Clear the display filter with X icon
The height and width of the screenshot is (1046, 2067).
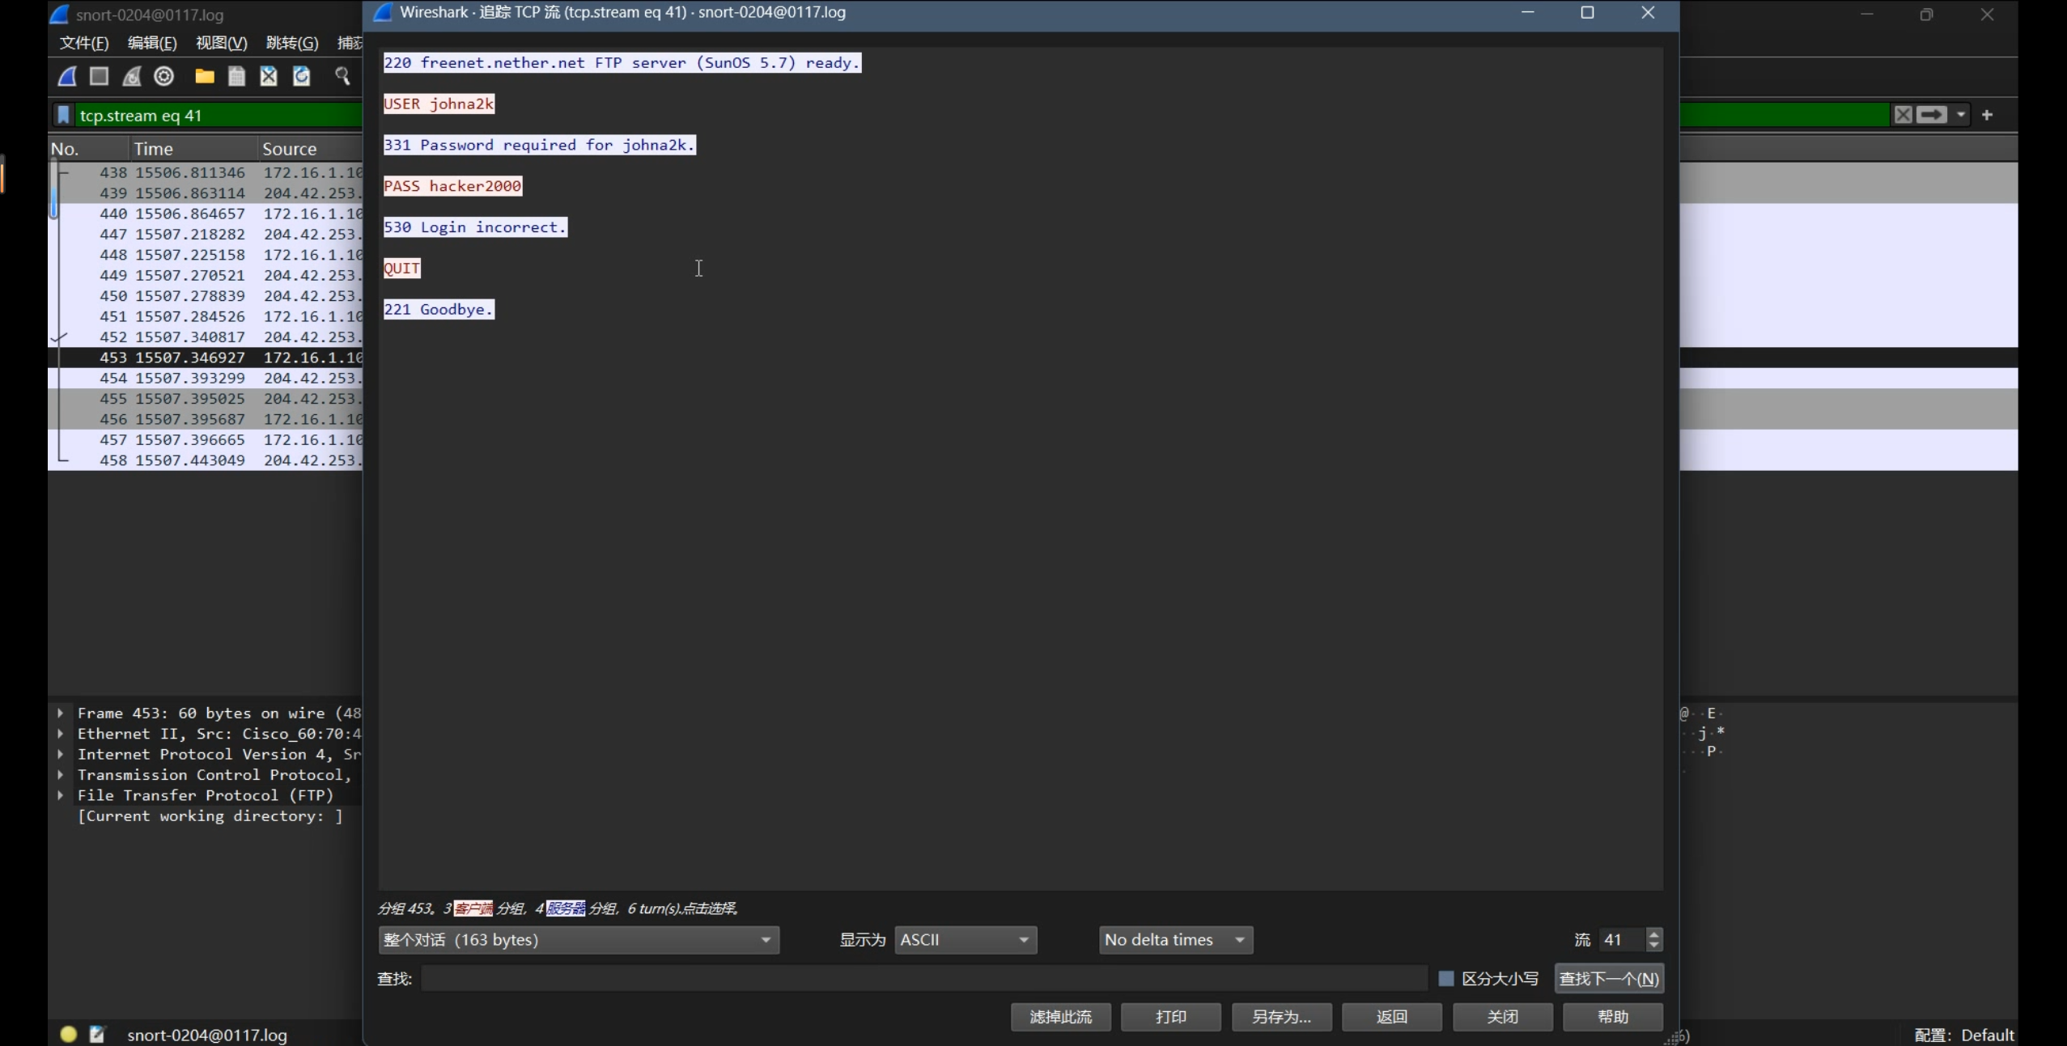tap(1903, 115)
